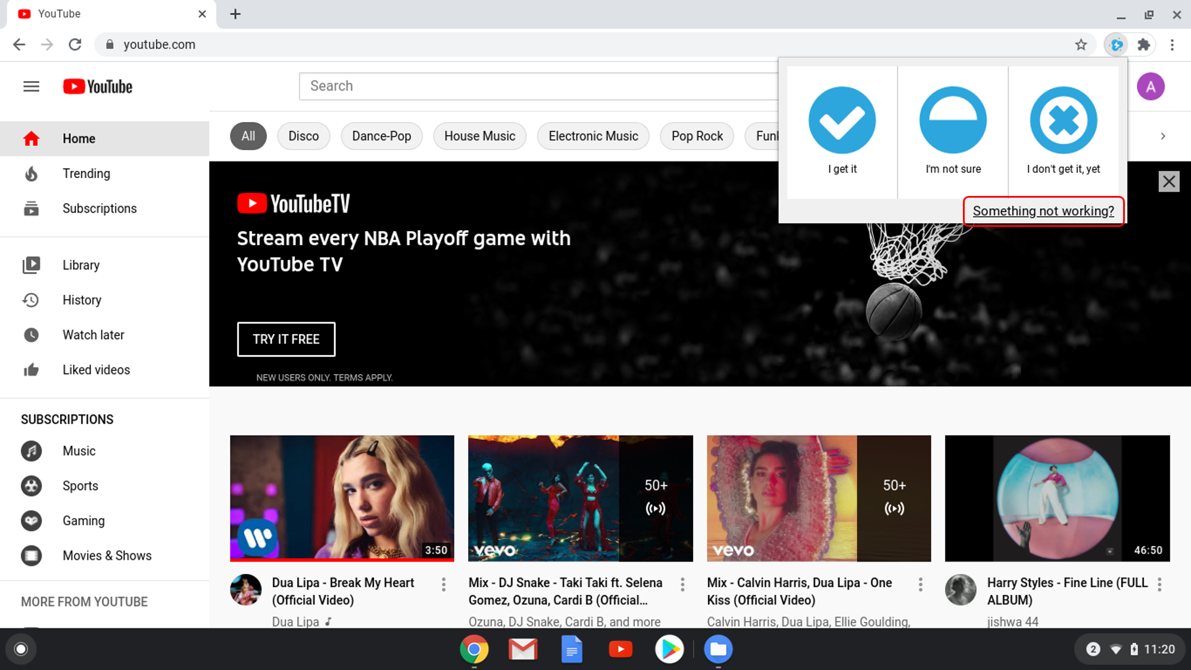The width and height of the screenshot is (1191, 670).
Task: Click the I get it checkmark icon
Action: [x=842, y=120]
